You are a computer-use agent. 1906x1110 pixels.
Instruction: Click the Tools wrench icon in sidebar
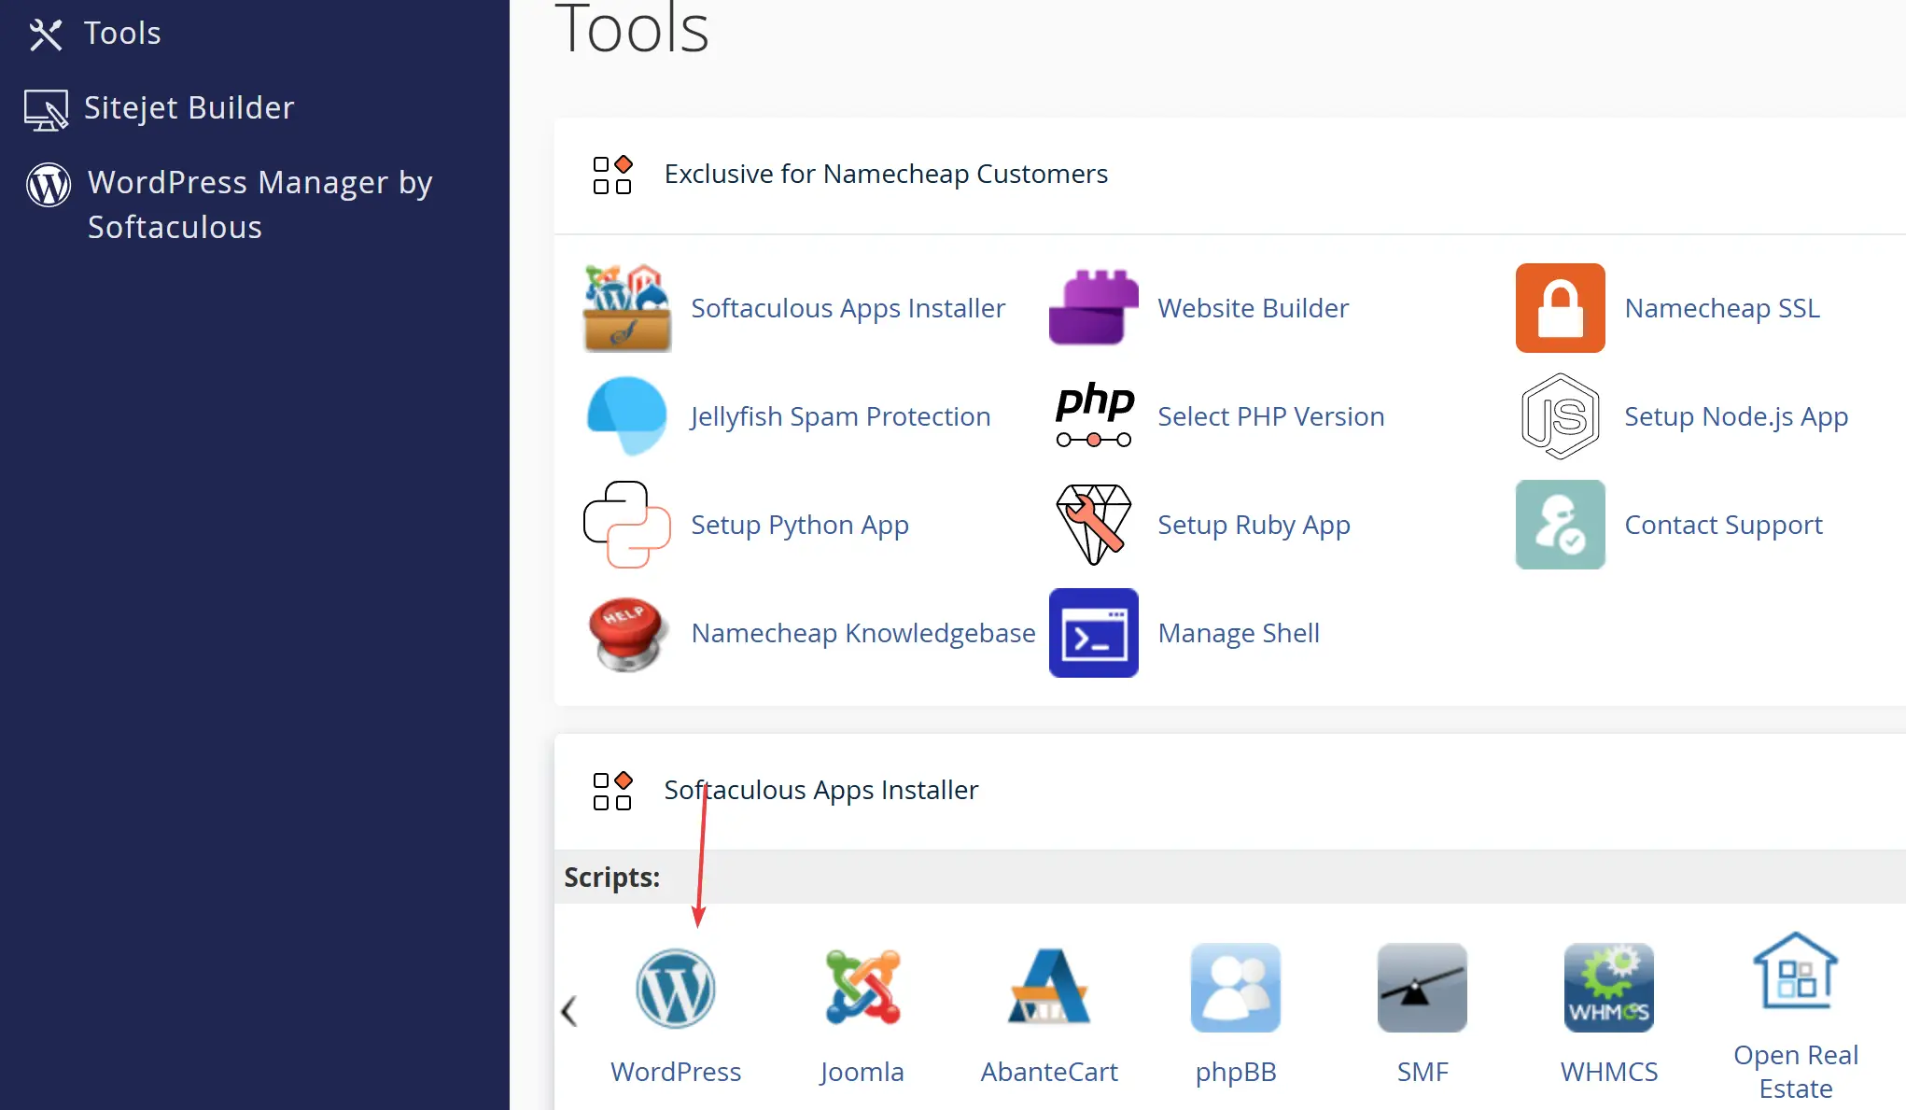(46, 35)
